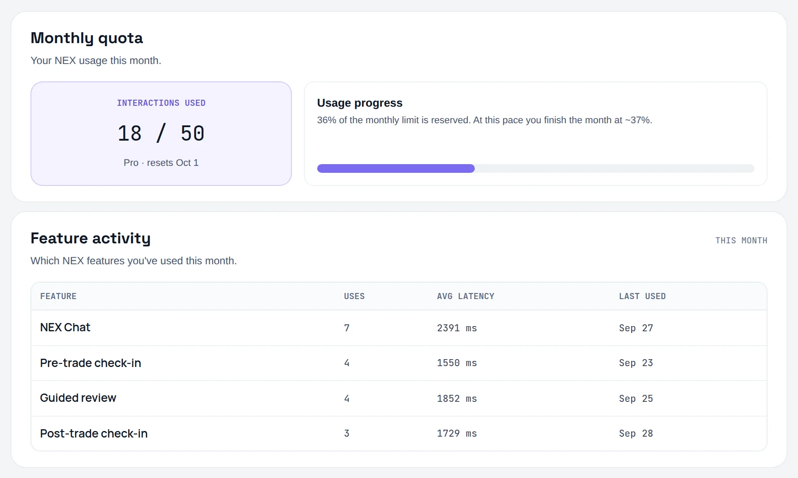Click the 1550 ms latency value
The height and width of the screenshot is (478, 798).
click(x=457, y=363)
